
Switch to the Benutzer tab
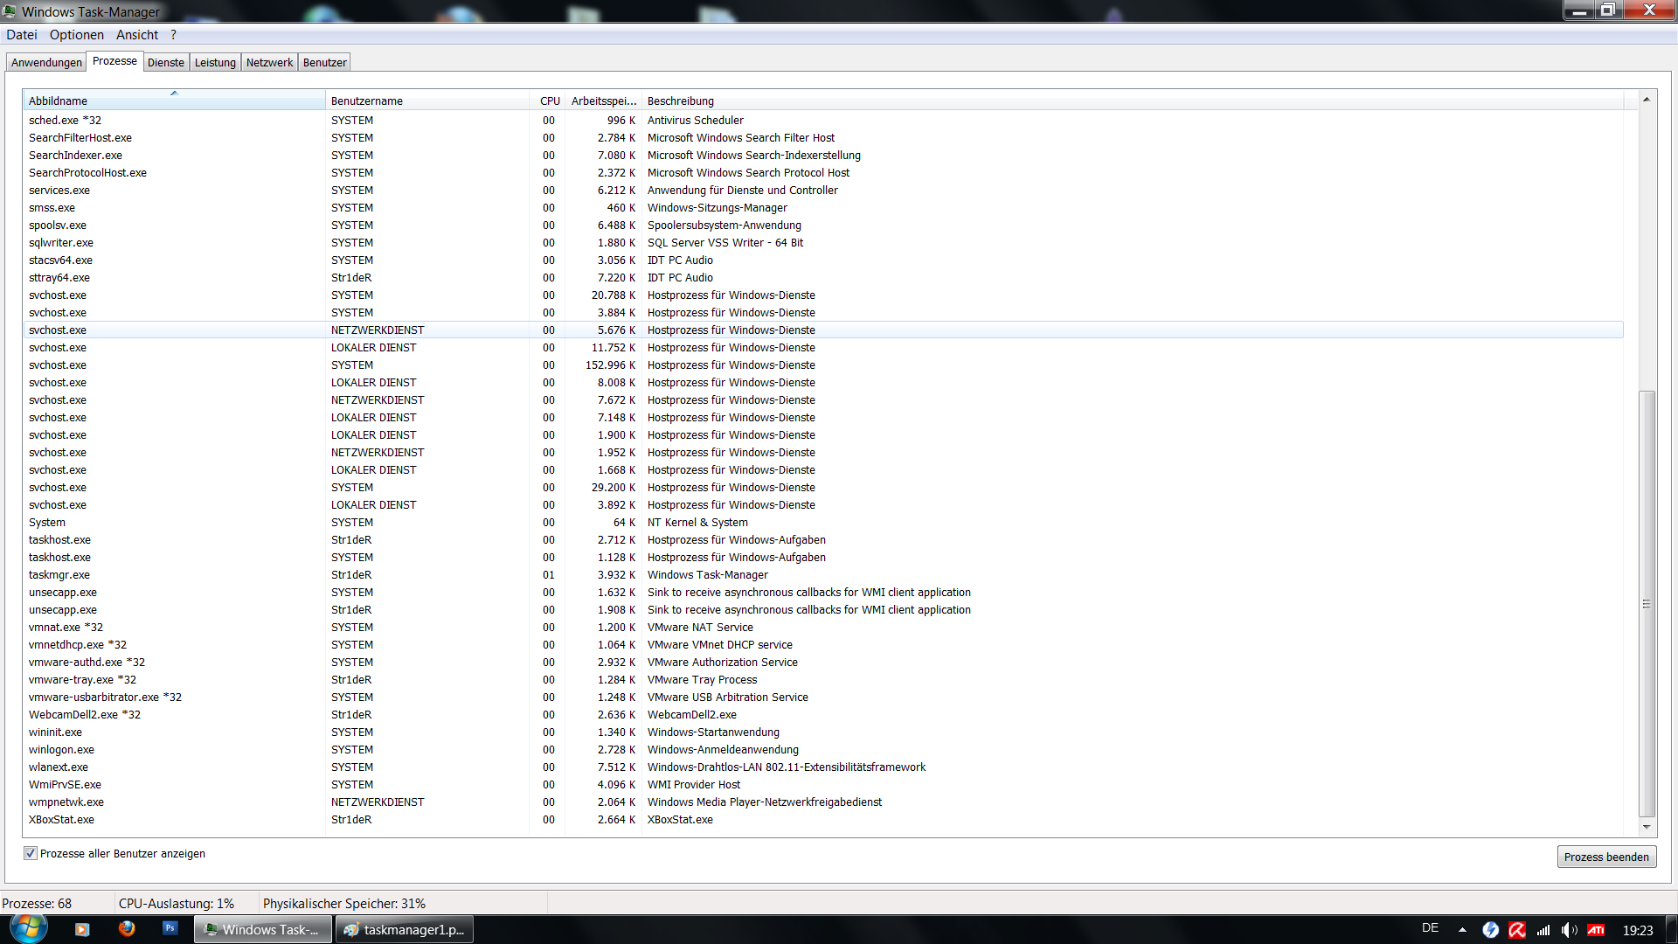pos(324,63)
